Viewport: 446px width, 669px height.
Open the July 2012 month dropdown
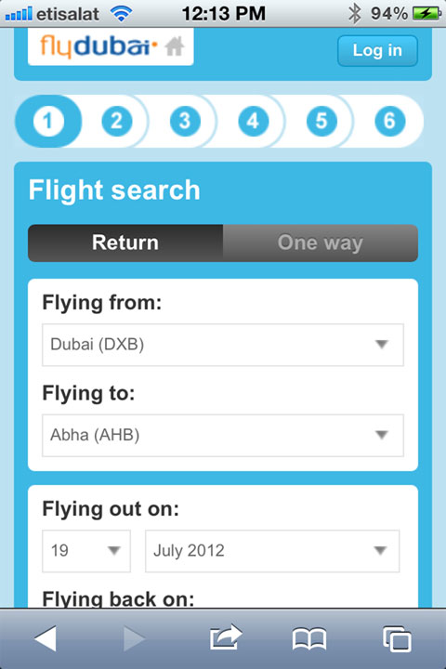tap(272, 551)
